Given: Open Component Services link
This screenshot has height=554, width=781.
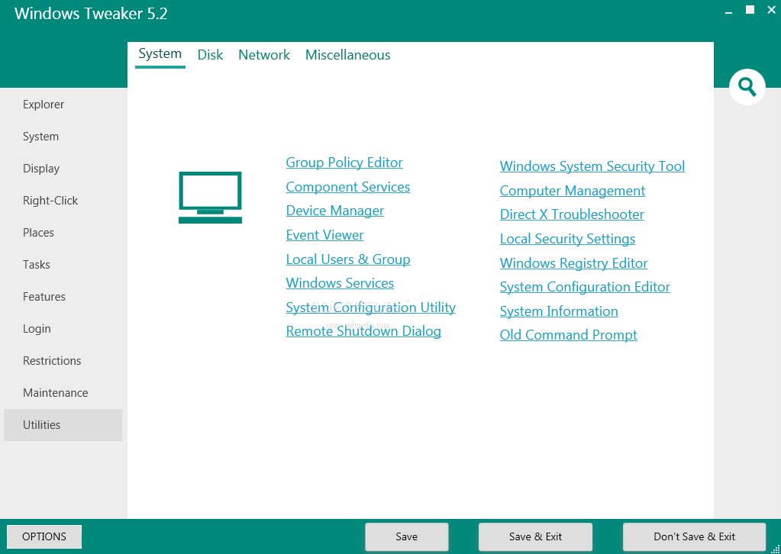Looking at the screenshot, I should 347,187.
